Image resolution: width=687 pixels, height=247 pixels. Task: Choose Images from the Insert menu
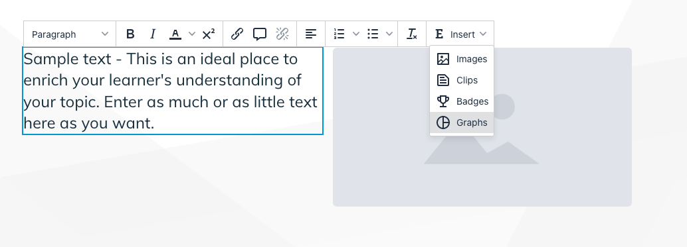click(462, 59)
